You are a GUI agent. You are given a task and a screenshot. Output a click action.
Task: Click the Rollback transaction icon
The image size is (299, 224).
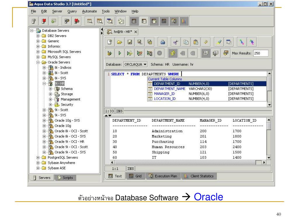(193, 53)
